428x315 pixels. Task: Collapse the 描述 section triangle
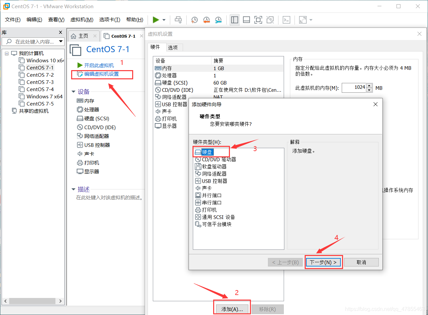73,189
